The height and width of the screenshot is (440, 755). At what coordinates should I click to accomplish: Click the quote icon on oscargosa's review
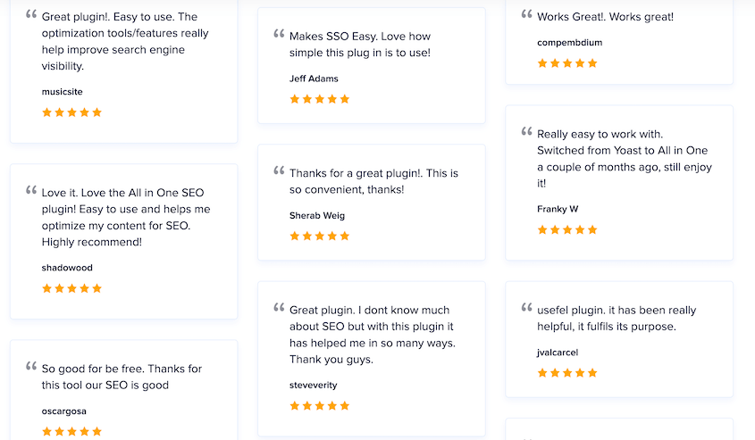31,367
